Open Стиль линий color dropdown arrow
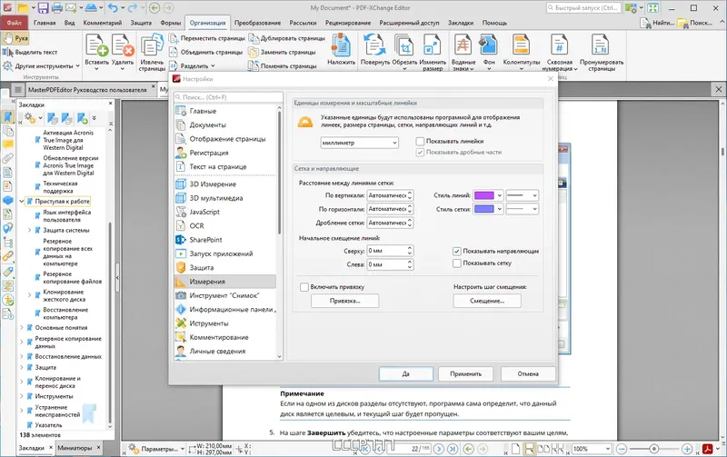Screen dimensions: 727x457 499,195
